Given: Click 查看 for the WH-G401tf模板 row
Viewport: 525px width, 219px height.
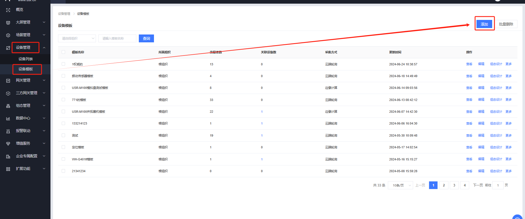Looking at the screenshot, I should [x=469, y=159].
